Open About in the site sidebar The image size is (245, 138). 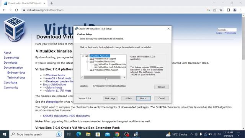[8, 53]
